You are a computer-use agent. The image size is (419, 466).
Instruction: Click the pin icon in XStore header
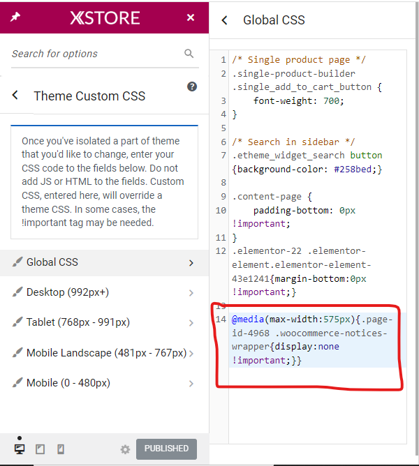[15, 17]
